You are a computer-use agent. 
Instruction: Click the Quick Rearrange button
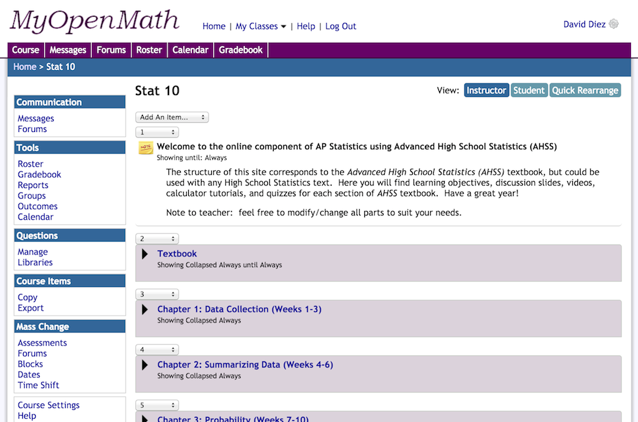[x=585, y=91]
